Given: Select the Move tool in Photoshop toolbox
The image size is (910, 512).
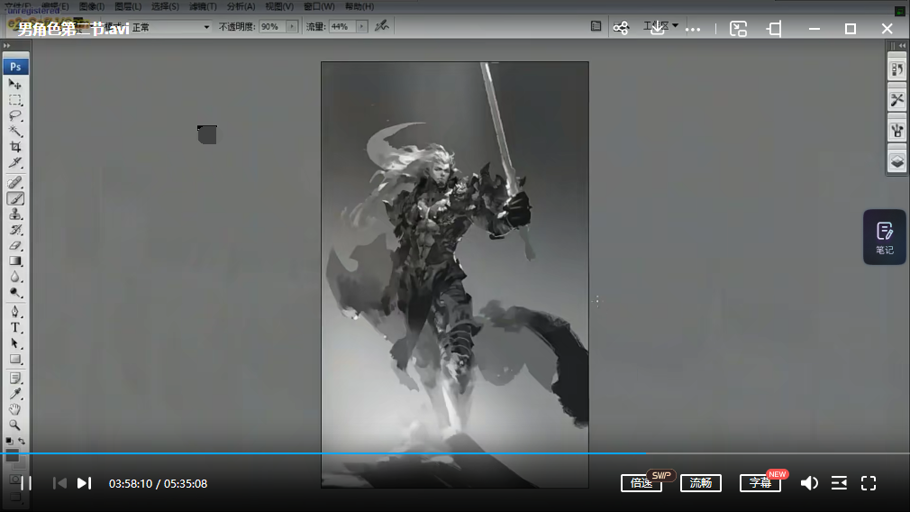Looking at the screenshot, I should click(x=15, y=85).
